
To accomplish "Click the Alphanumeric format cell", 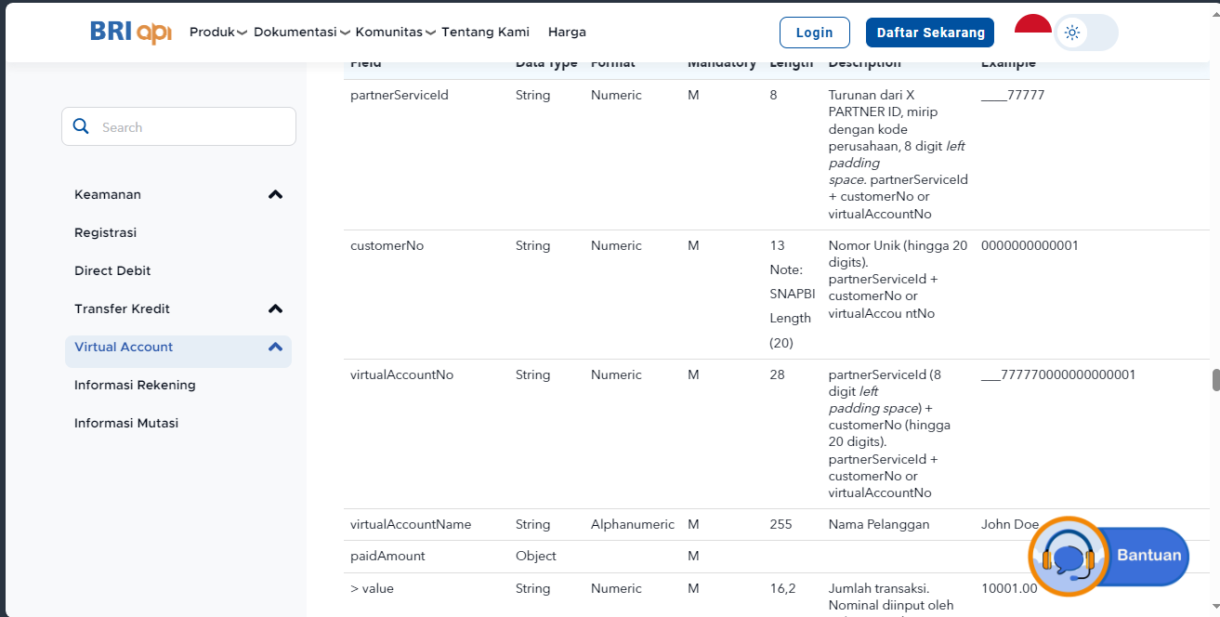I will point(633,524).
